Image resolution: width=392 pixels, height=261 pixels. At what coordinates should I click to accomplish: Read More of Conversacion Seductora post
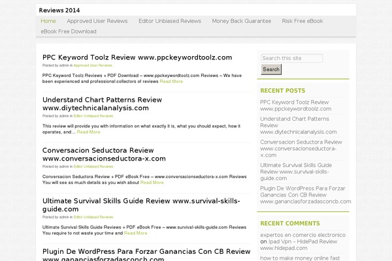coord(152,183)
